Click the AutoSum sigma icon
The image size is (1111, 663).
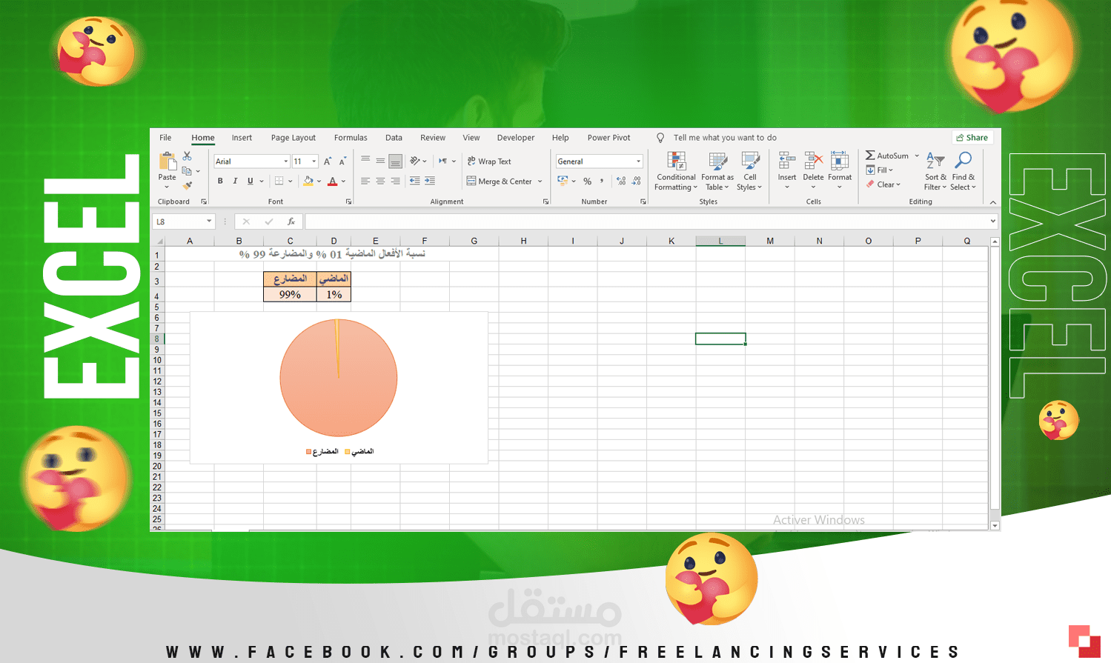pyautogui.click(x=870, y=156)
